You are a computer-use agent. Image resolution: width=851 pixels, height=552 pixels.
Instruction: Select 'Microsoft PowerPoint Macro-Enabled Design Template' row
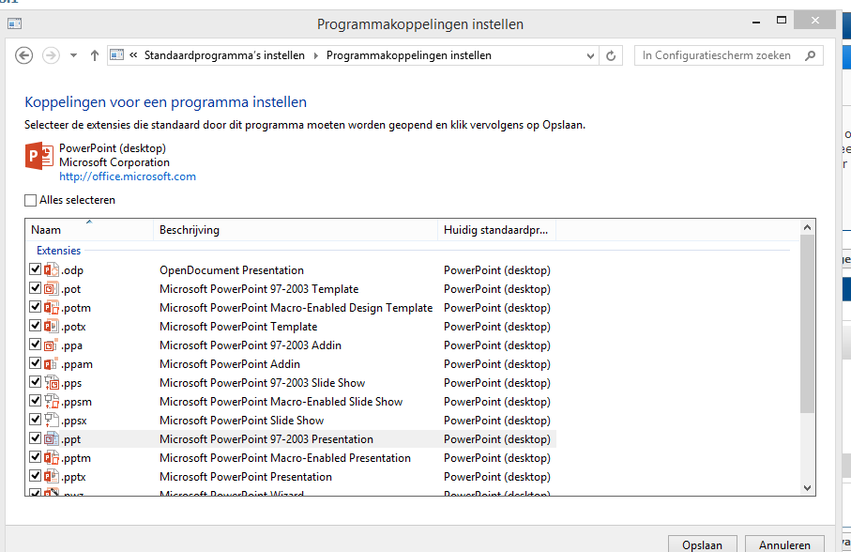296,308
